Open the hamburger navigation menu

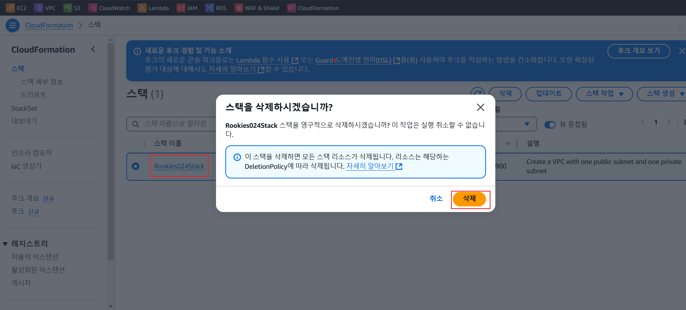[13, 25]
